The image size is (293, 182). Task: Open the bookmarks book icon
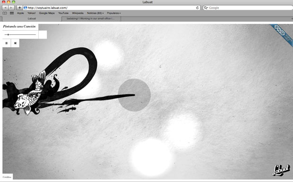(5, 13)
